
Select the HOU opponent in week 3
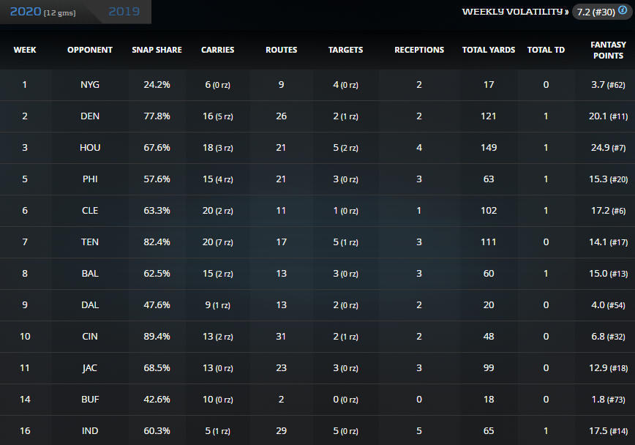click(90, 148)
